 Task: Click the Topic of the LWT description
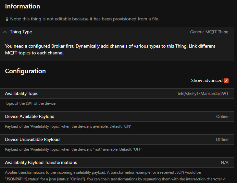pos(30,103)
